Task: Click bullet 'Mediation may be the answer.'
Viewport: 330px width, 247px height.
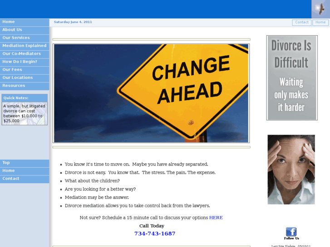Action: pyautogui.click(x=97, y=198)
